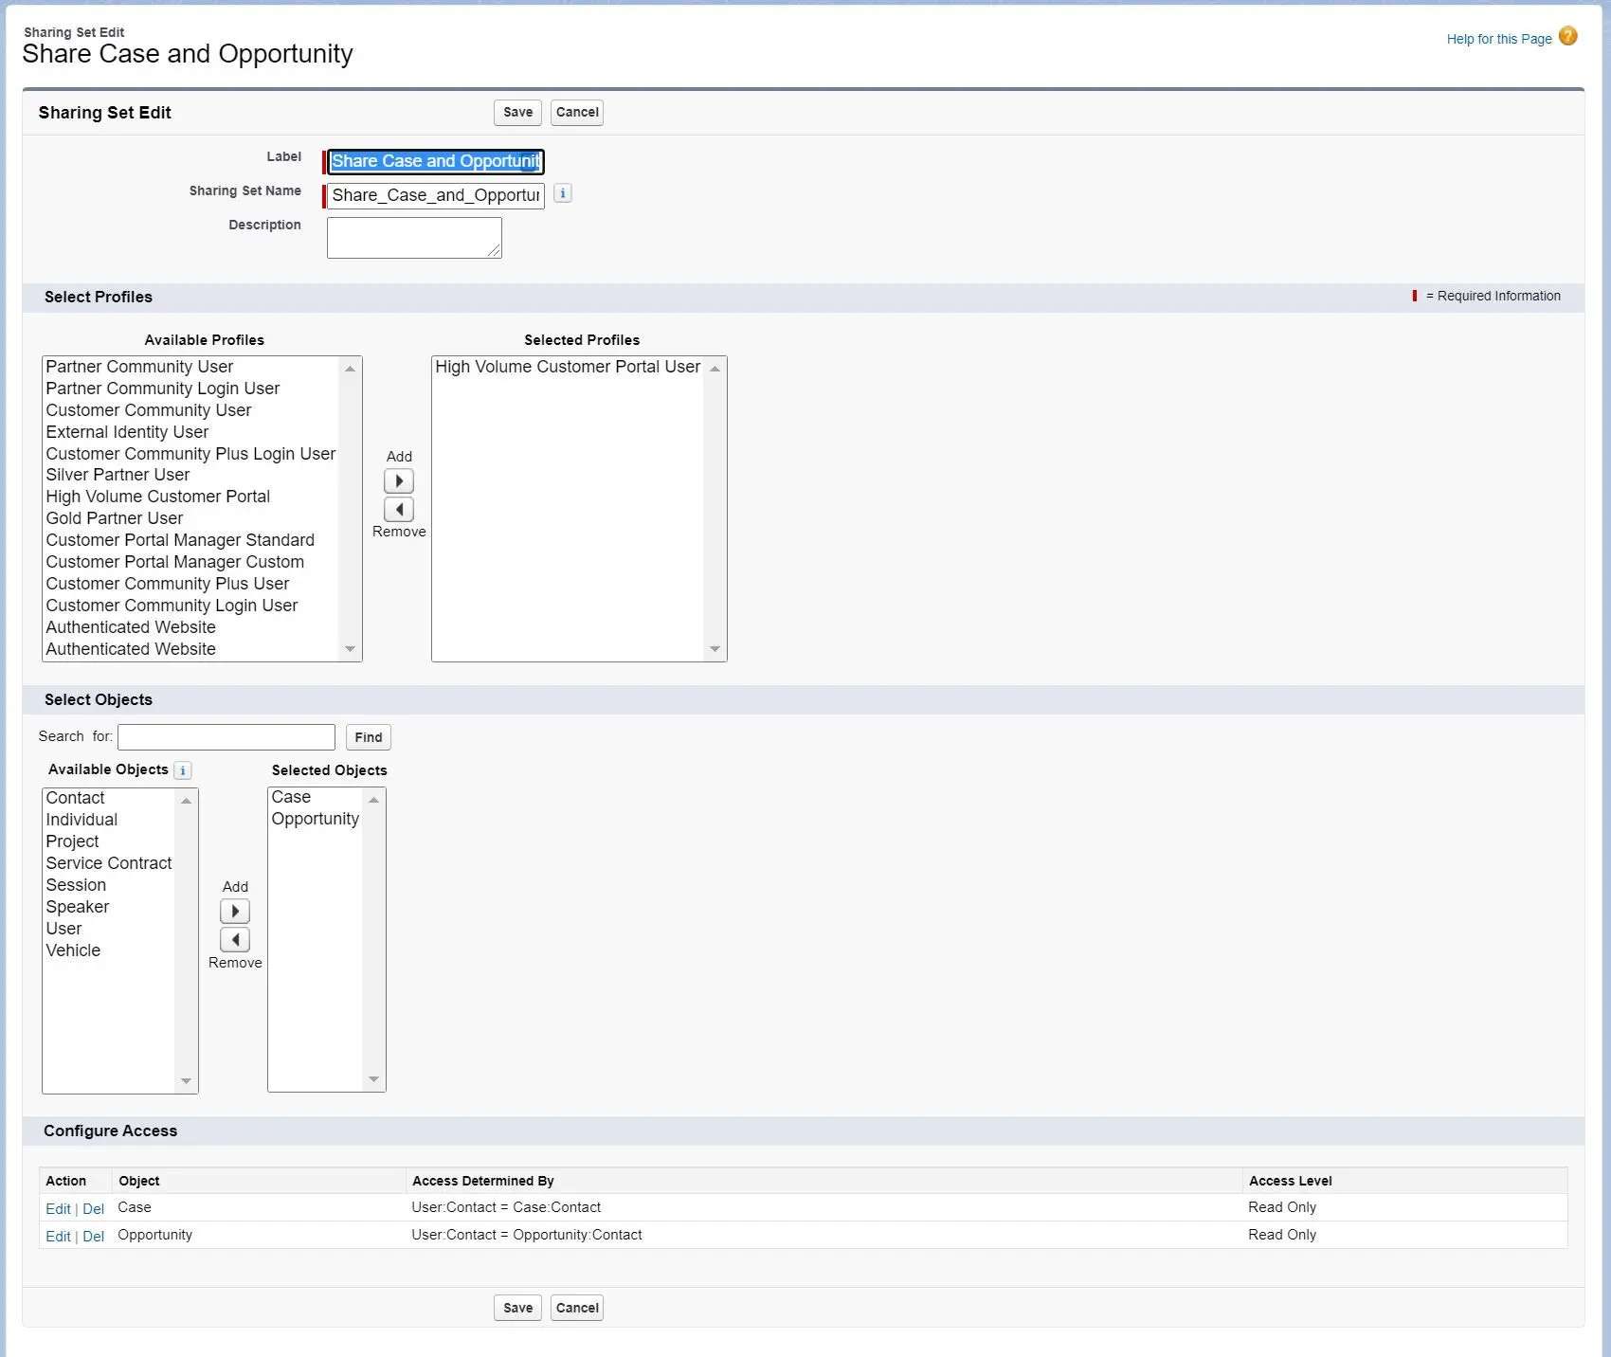Select Individual in Available Objects
This screenshot has height=1357, width=1611.
pyautogui.click(x=109, y=820)
